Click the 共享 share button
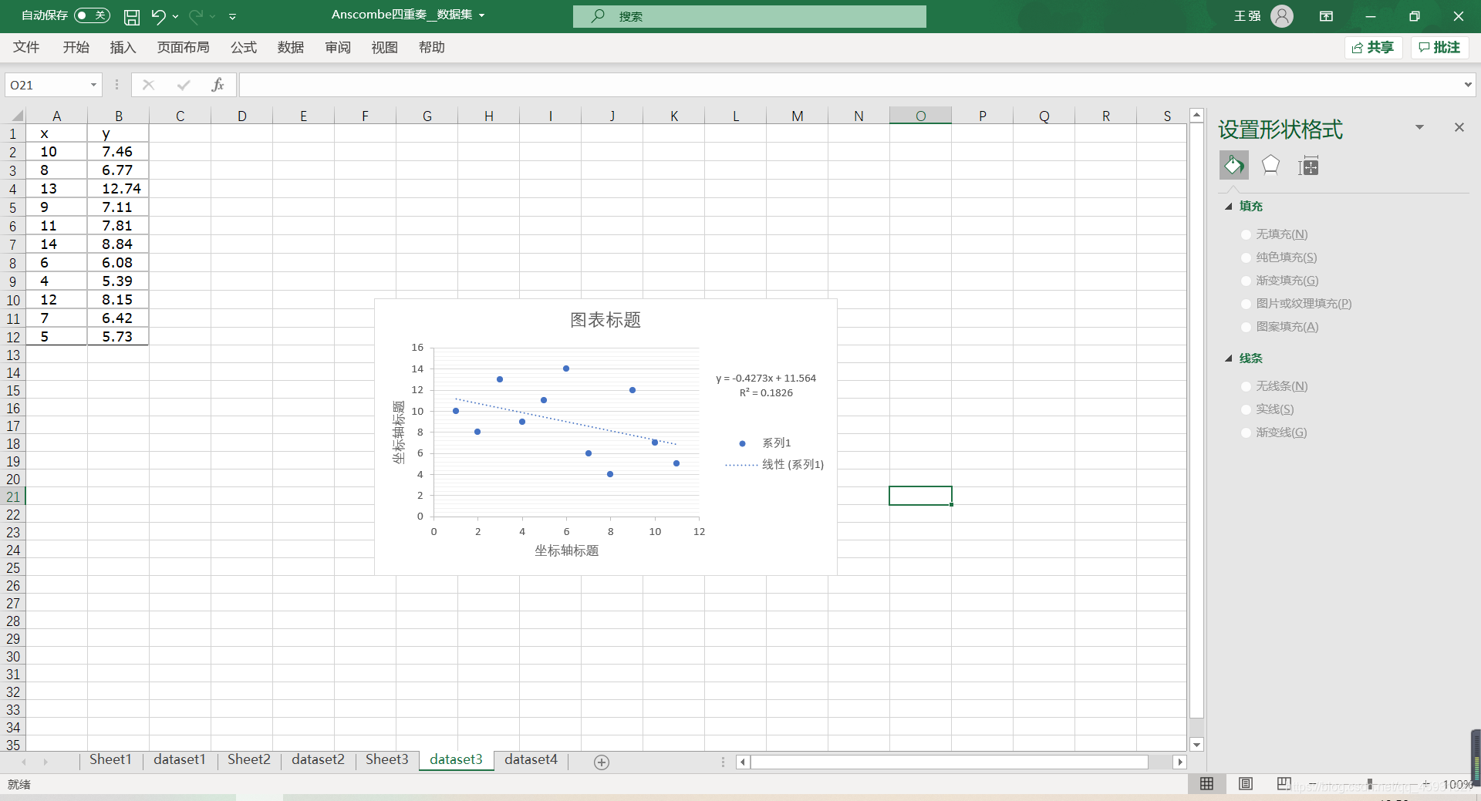This screenshot has height=801, width=1481. 1374,48
